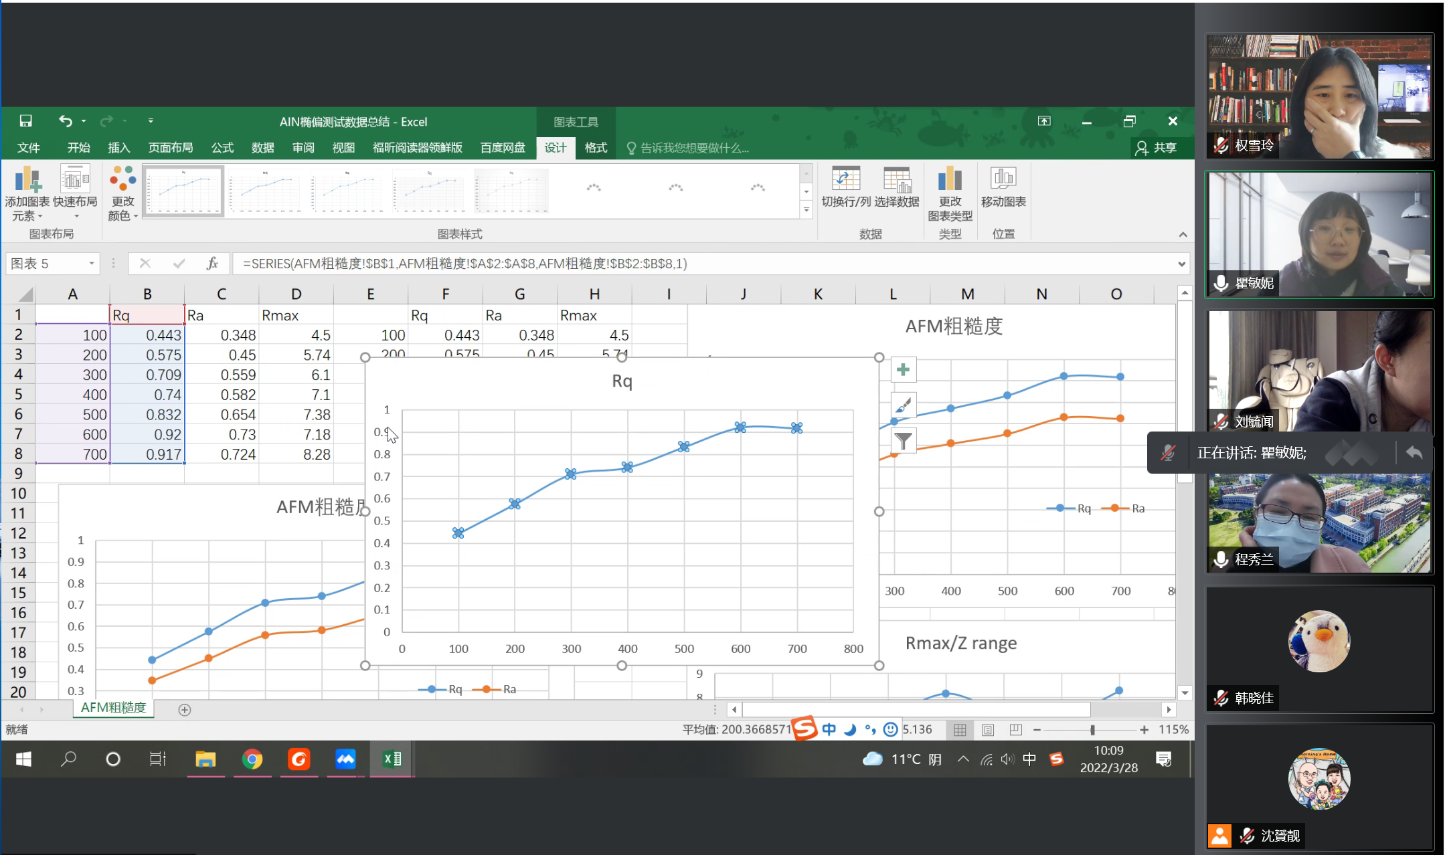This screenshot has height=855, width=1445.
Task: Click zoom in plus on zoom slider
Action: 1144,730
